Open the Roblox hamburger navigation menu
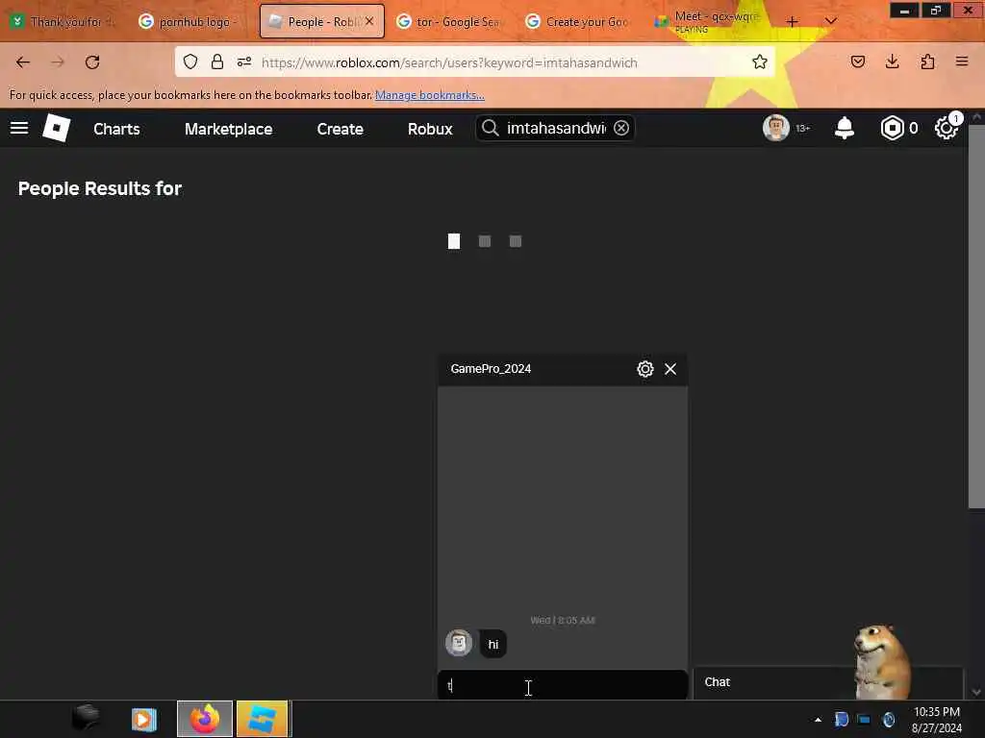This screenshot has height=738, width=985. click(x=19, y=128)
